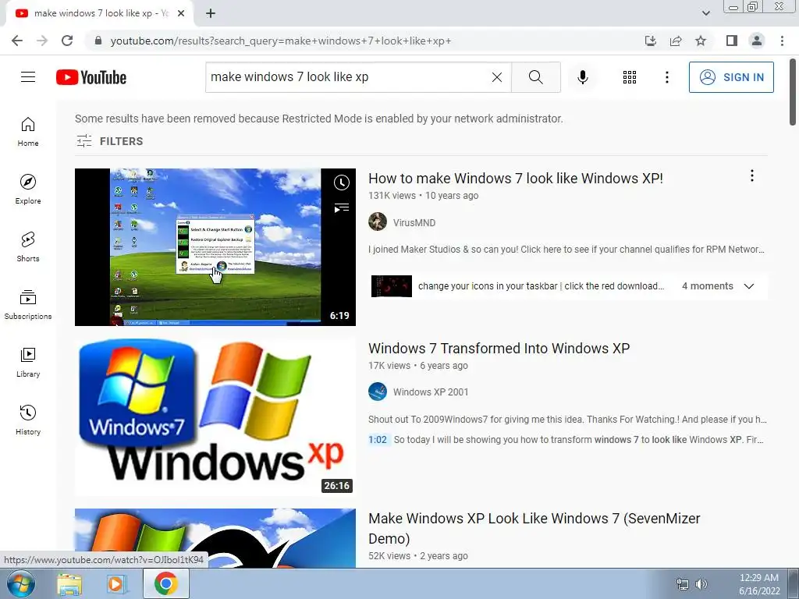Click the Chrome taskbar button
This screenshot has width=799, height=599.
(x=166, y=583)
